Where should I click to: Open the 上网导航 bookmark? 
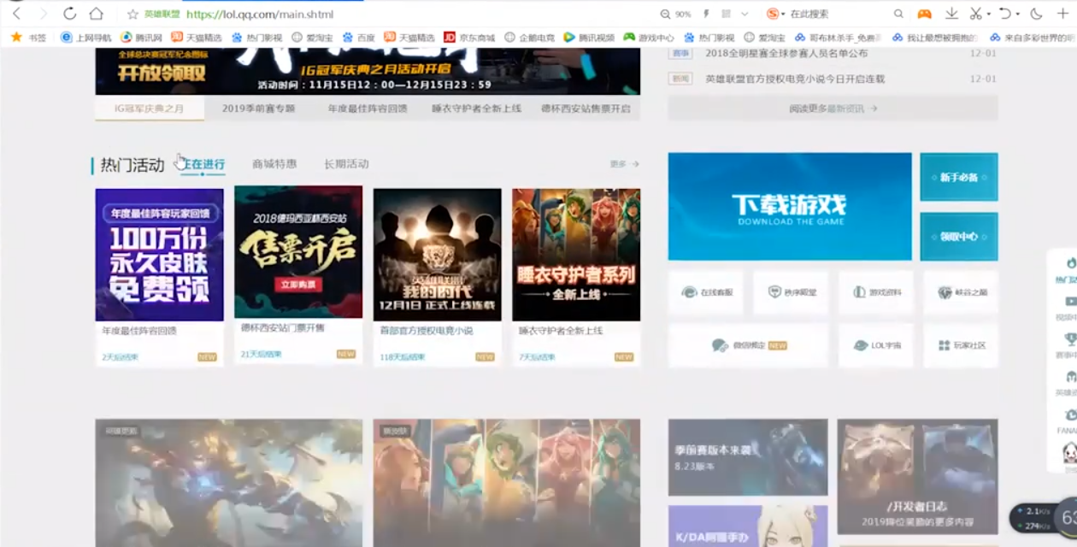[86, 38]
